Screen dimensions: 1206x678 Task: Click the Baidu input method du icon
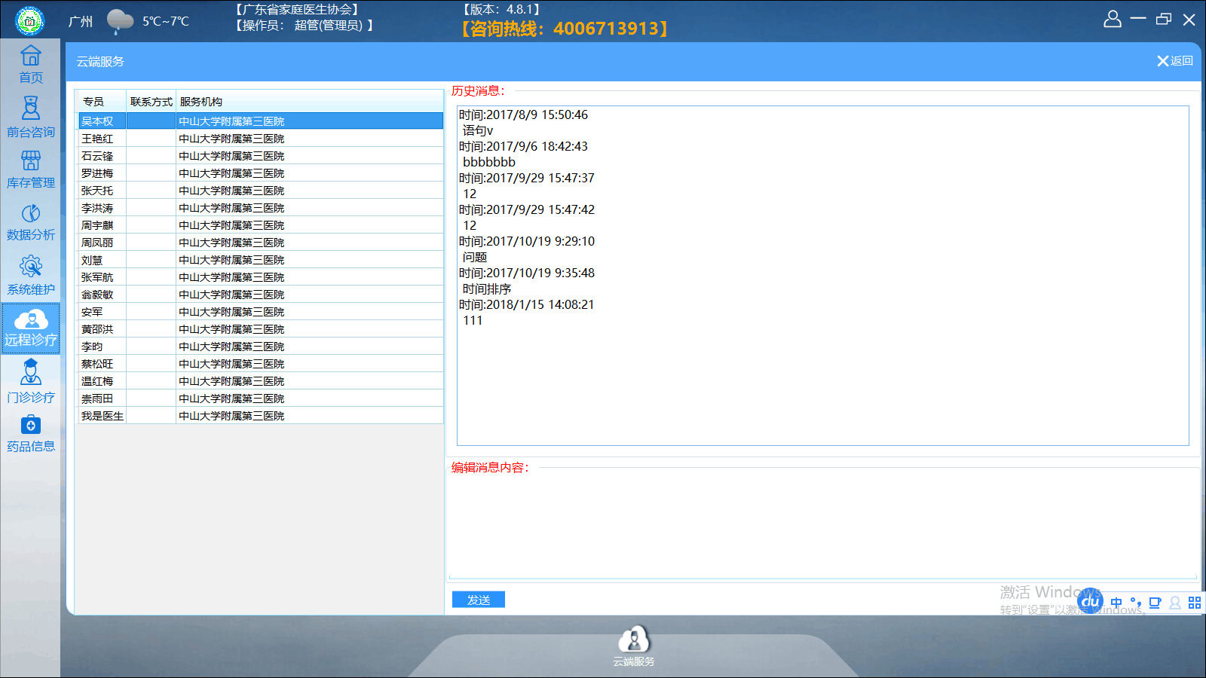(x=1090, y=601)
